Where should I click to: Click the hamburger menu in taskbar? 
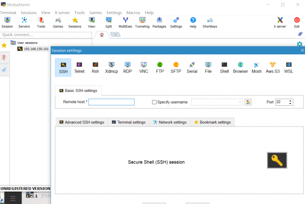(x=13, y=199)
